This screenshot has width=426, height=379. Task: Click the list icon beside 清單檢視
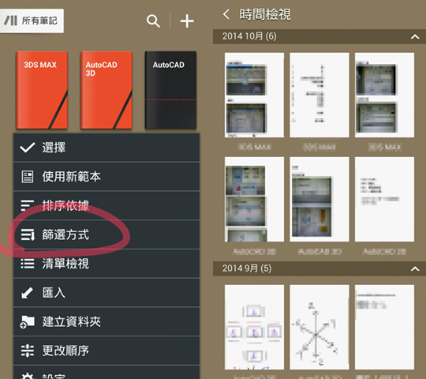(28, 264)
